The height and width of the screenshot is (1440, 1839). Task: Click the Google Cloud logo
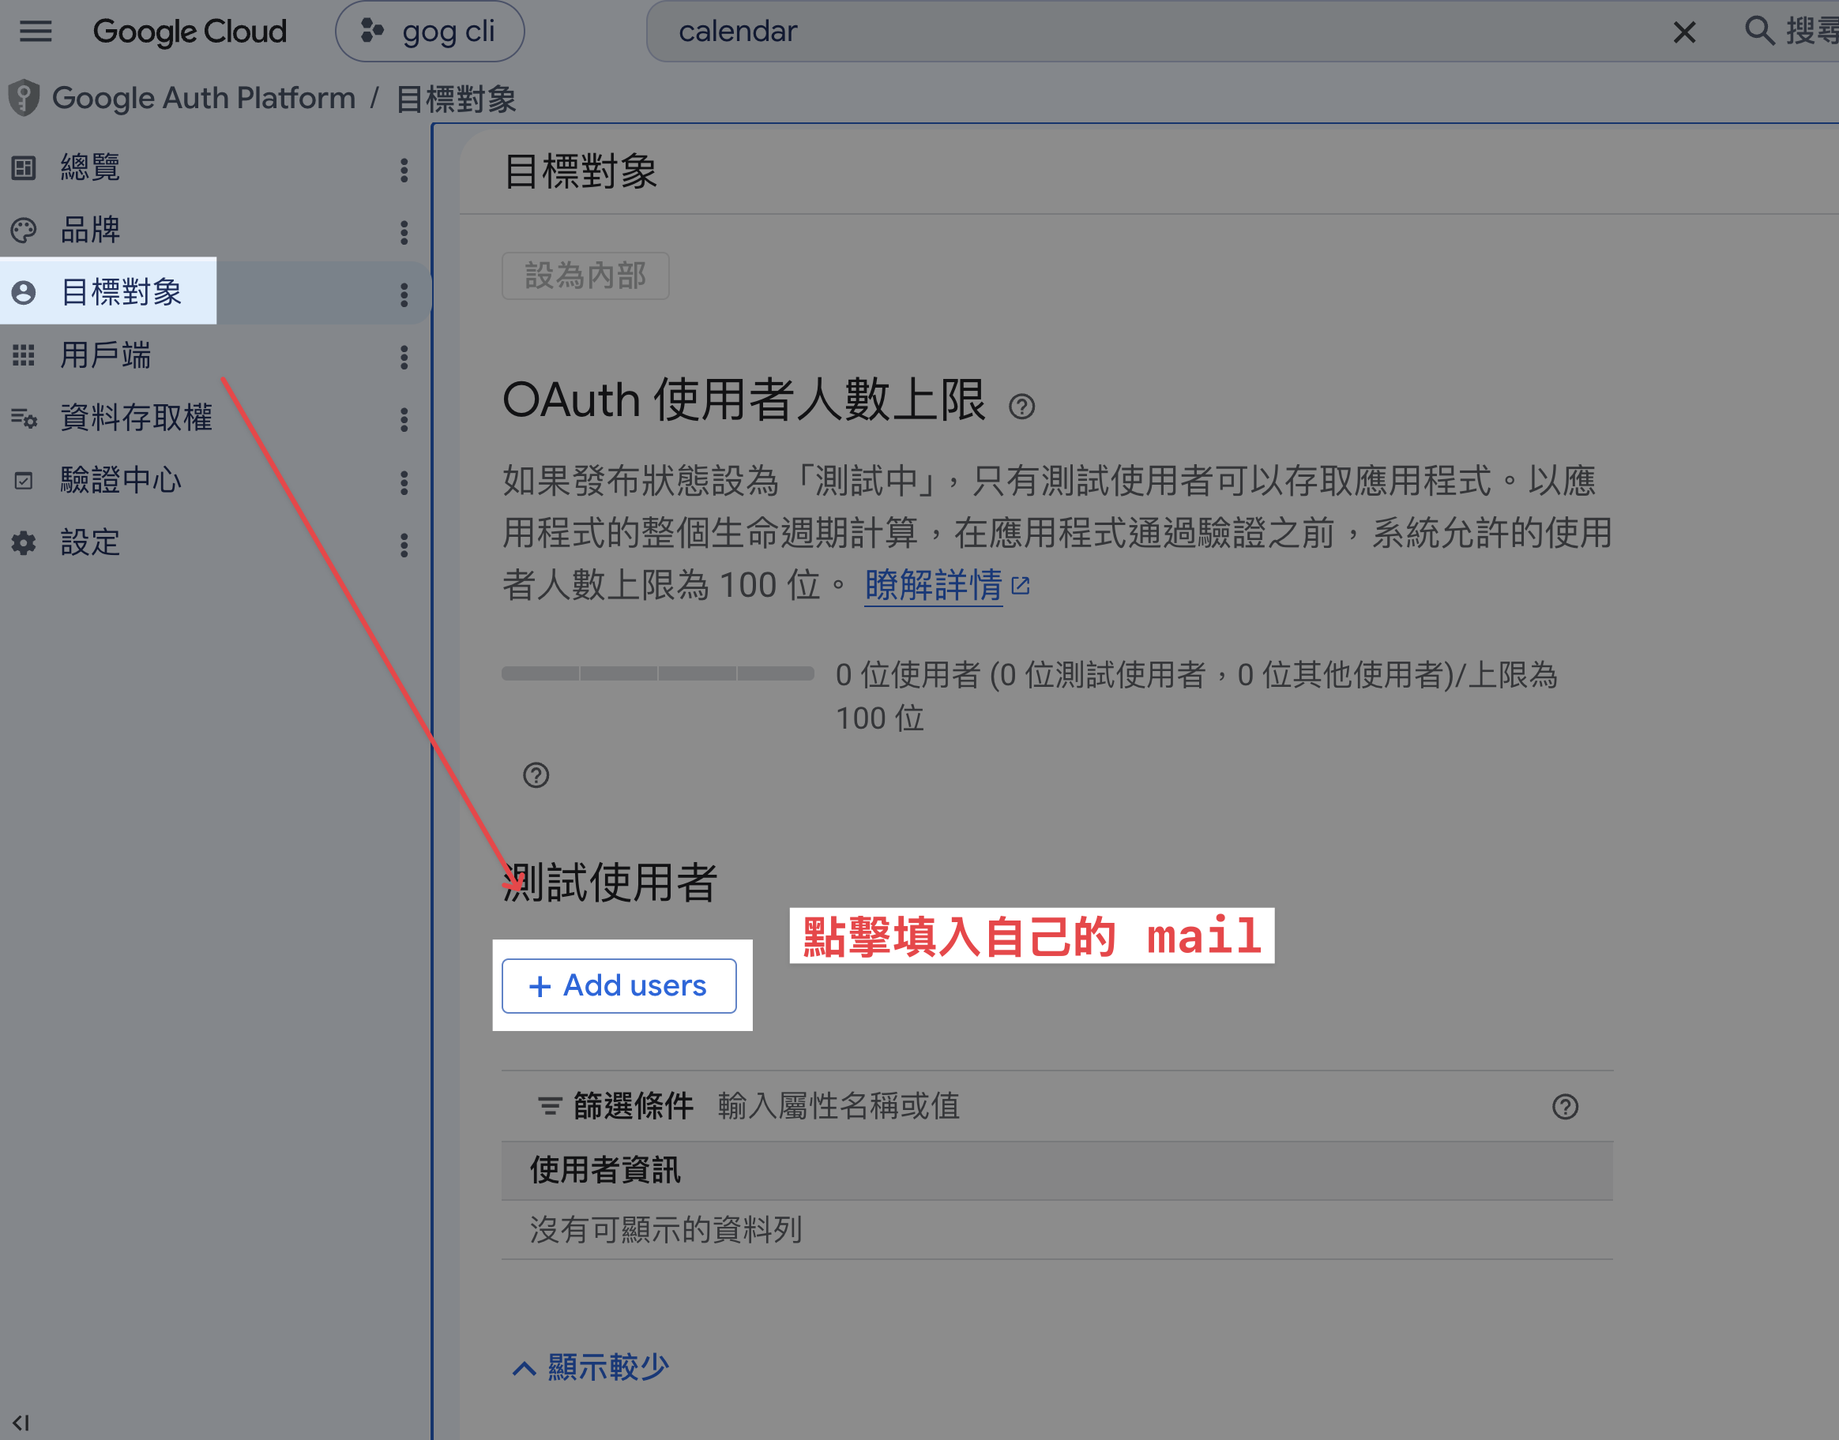190,32
